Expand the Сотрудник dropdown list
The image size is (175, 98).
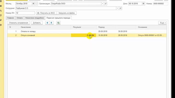pos(117,8)
